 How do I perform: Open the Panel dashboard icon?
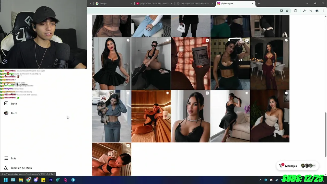(x=6, y=103)
